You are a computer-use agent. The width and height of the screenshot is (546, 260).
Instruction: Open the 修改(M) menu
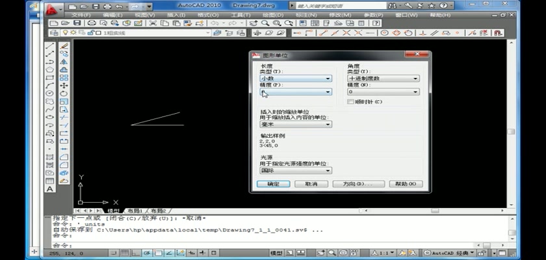click(x=340, y=16)
